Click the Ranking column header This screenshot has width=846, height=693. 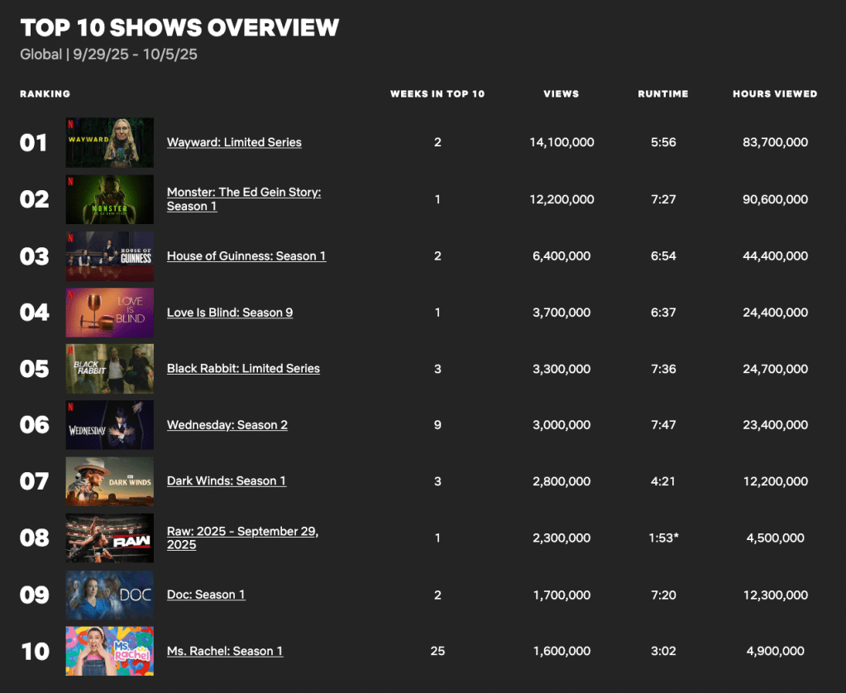coord(45,94)
